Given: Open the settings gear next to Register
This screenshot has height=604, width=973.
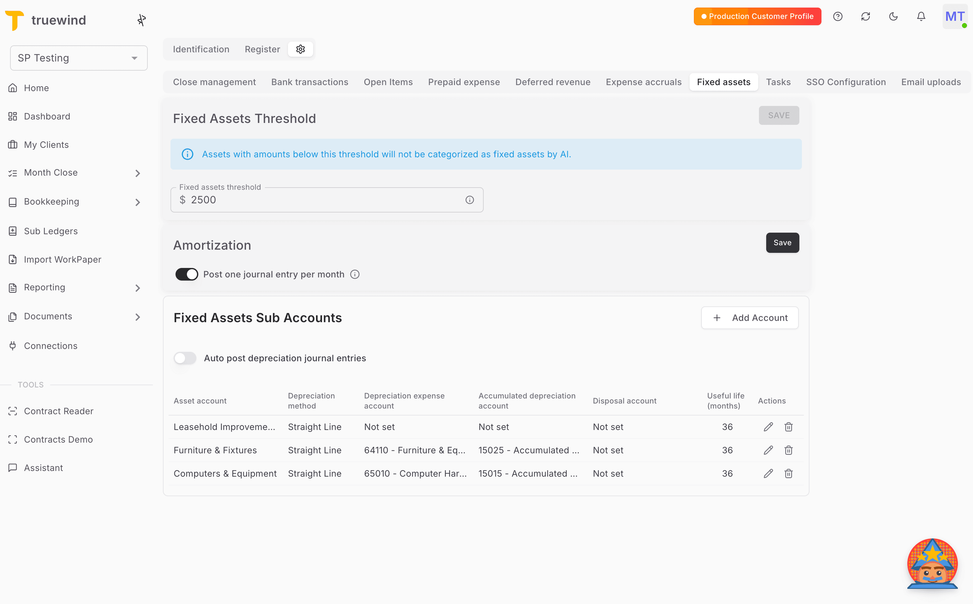Looking at the screenshot, I should pos(301,49).
